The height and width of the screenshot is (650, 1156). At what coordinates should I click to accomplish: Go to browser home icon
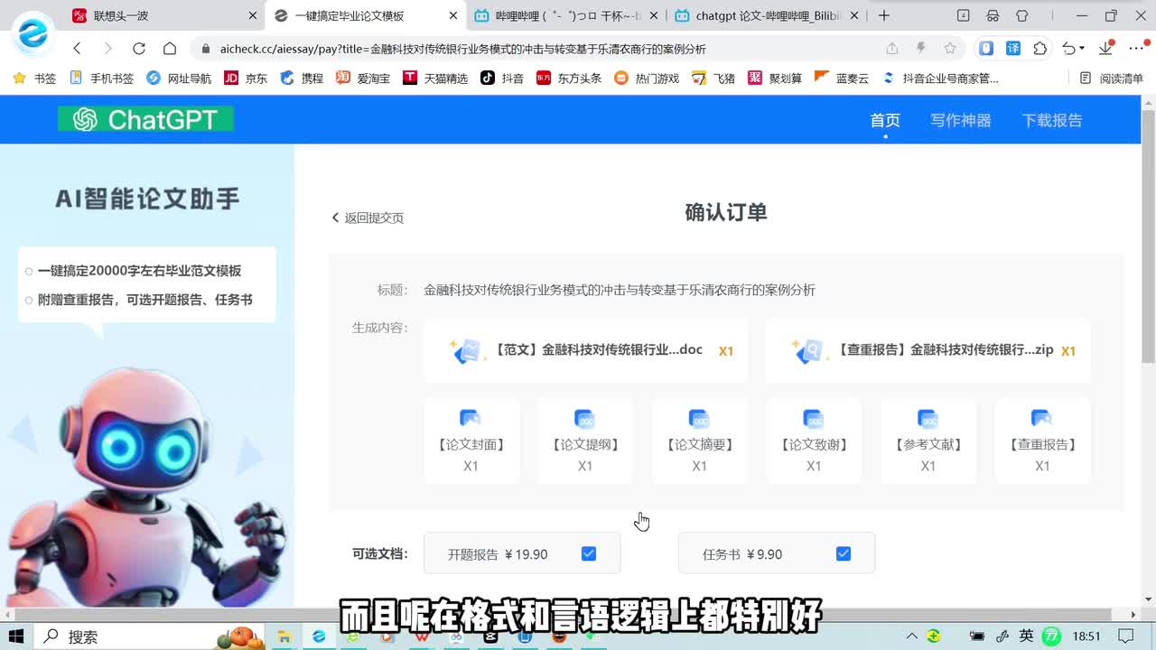coord(170,49)
